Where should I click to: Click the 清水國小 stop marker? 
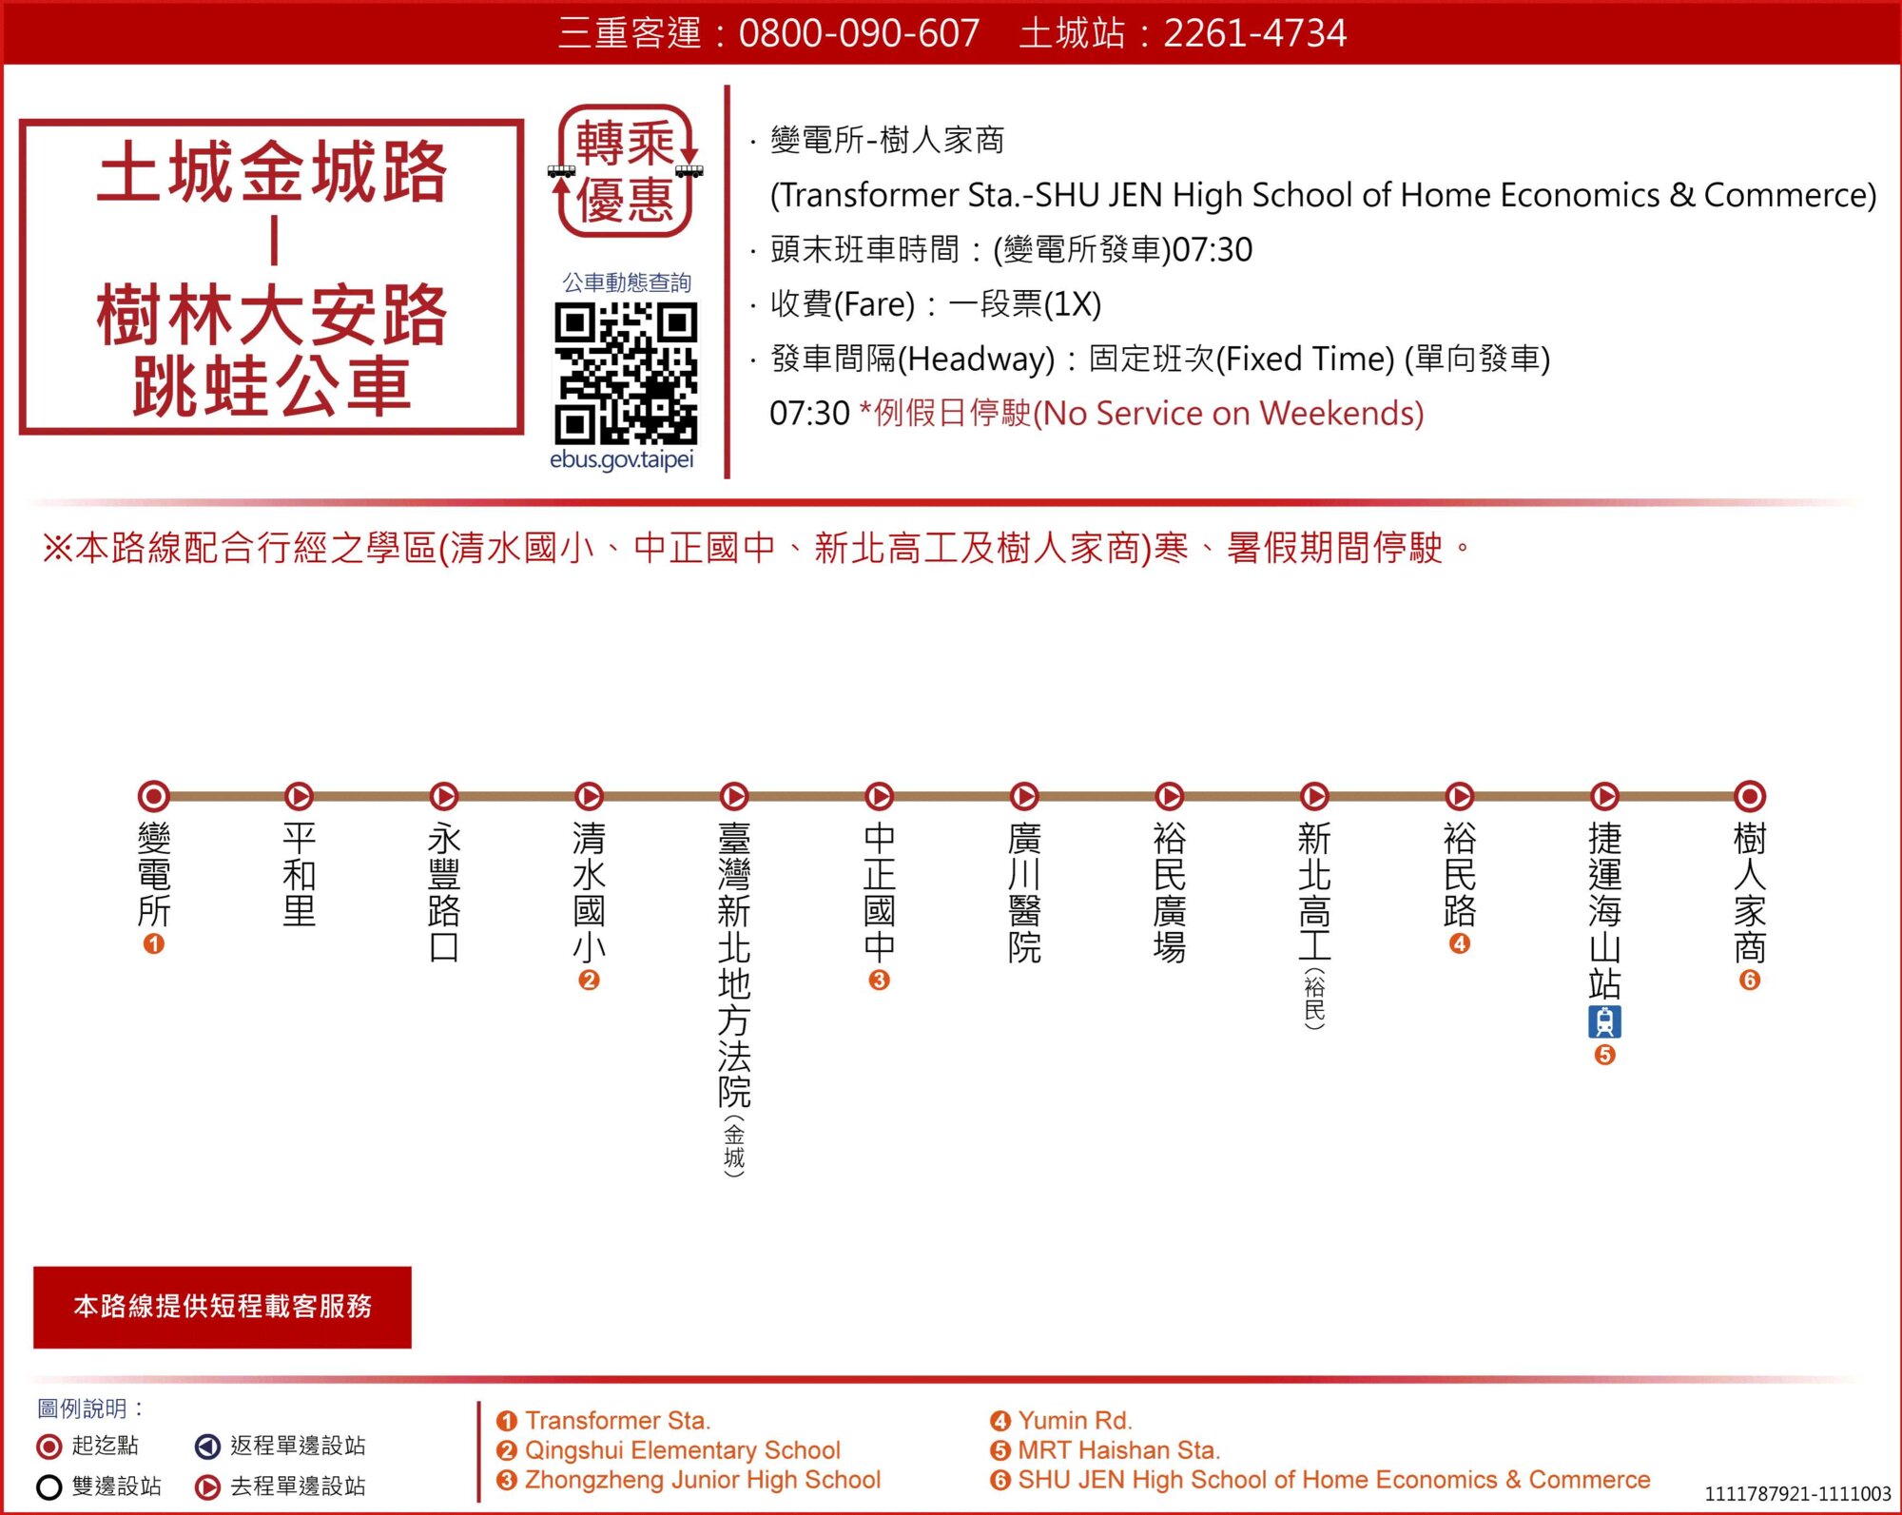pyautogui.click(x=589, y=795)
